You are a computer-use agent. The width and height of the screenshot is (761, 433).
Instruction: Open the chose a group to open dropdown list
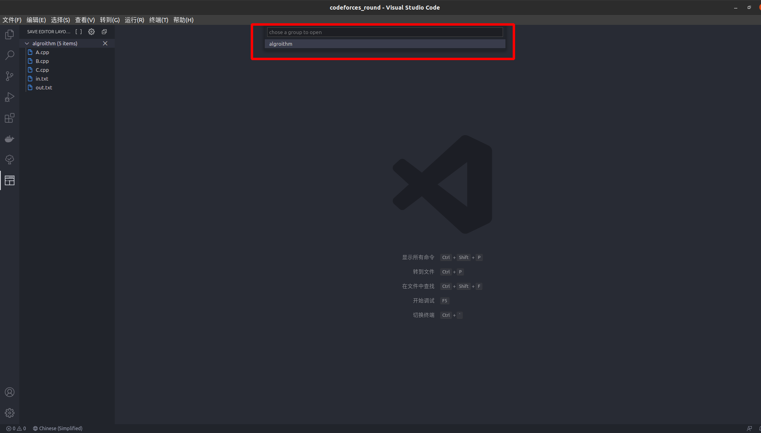(384, 32)
